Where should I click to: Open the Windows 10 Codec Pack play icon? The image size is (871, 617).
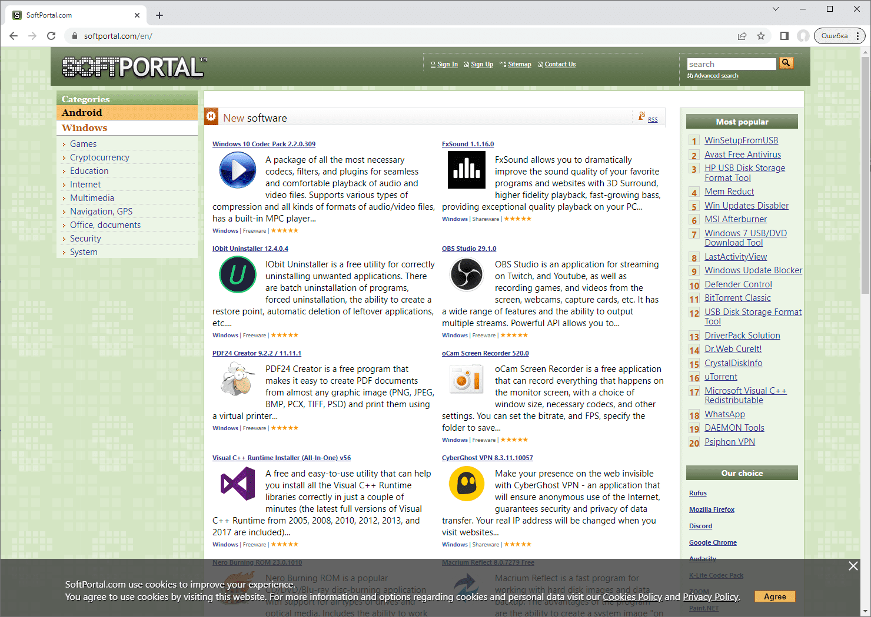click(238, 170)
